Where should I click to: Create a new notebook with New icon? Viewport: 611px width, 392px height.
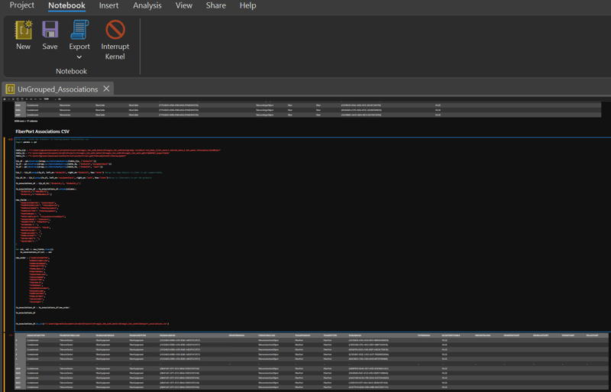pos(23,31)
